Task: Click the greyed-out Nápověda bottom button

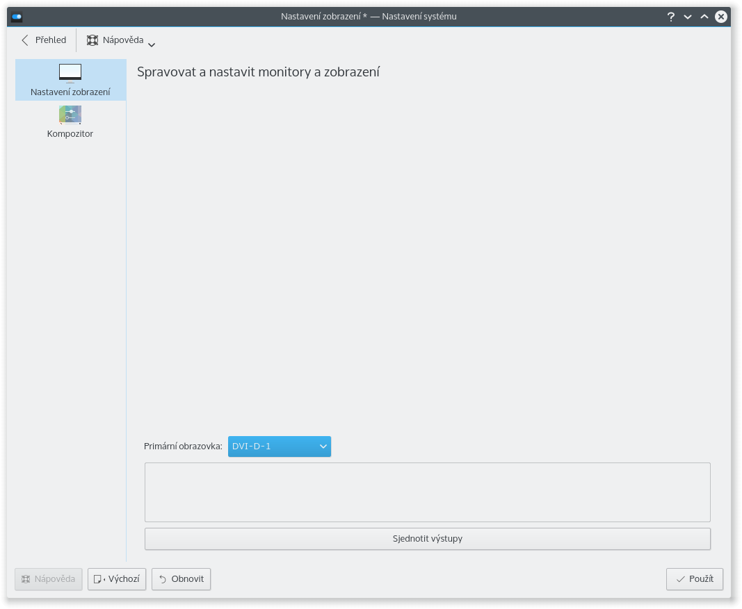Action: pos(49,579)
